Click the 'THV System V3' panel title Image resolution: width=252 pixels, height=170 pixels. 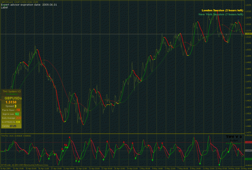pos(12,91)
